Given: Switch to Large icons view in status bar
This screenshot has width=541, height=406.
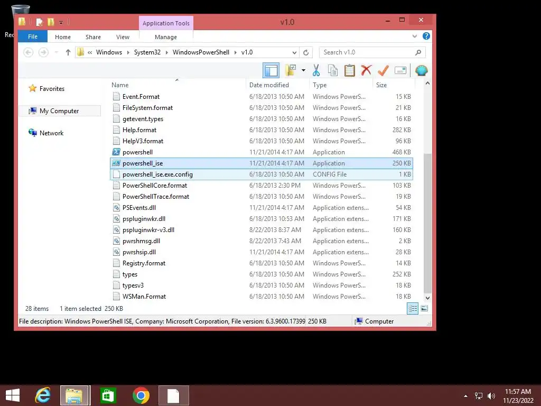Looking at the screenshot, I should (424, 308).
